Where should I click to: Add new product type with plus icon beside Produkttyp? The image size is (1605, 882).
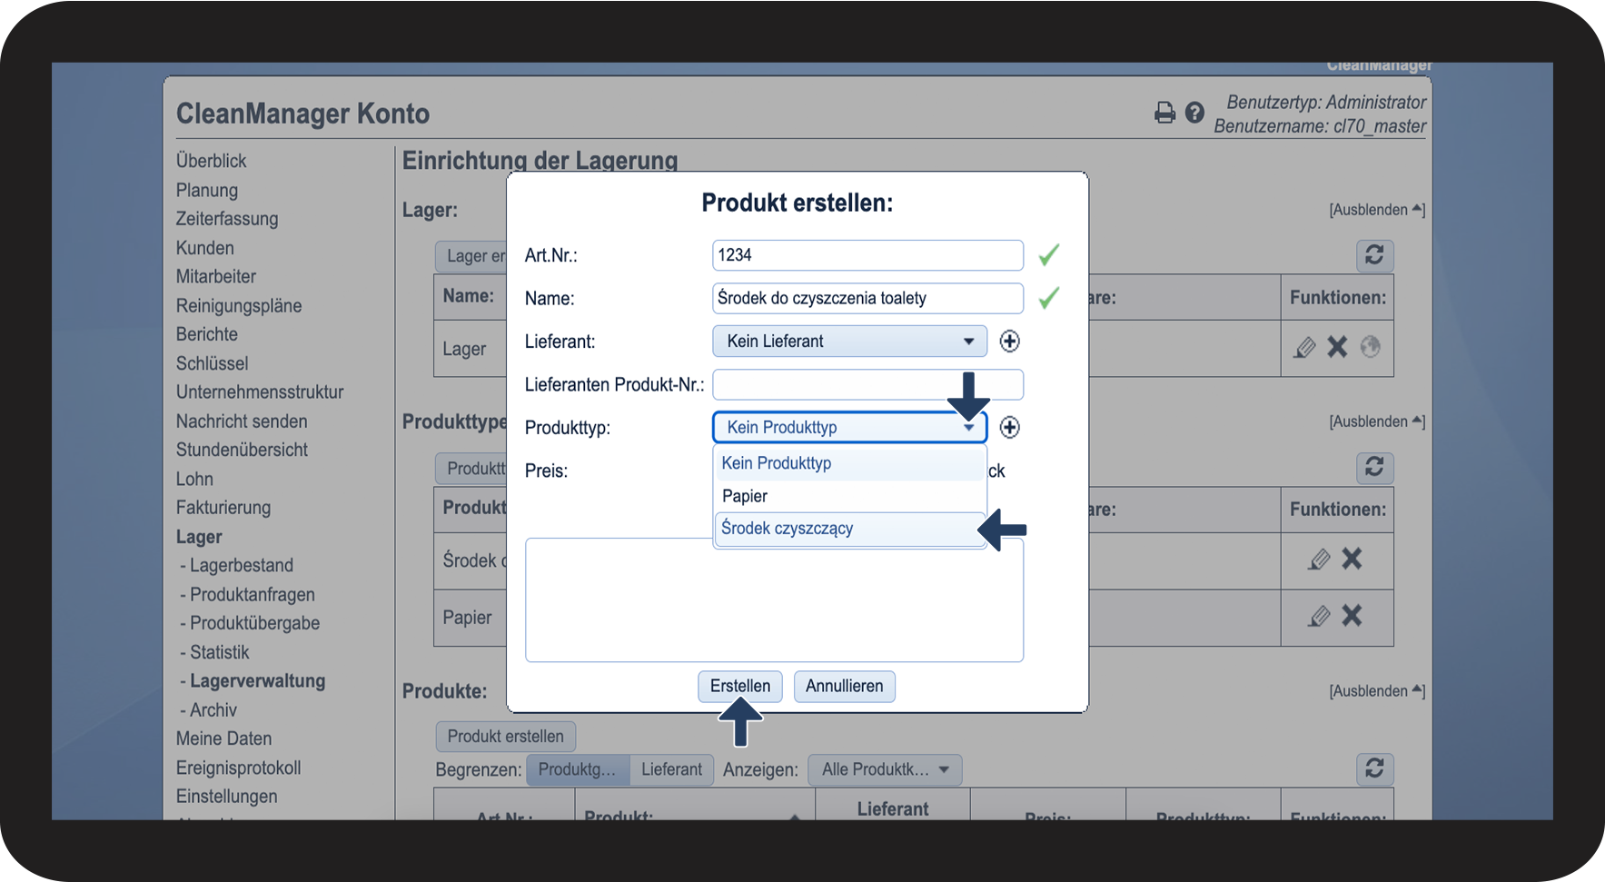pyautogui.click(x=1009, y=428)
